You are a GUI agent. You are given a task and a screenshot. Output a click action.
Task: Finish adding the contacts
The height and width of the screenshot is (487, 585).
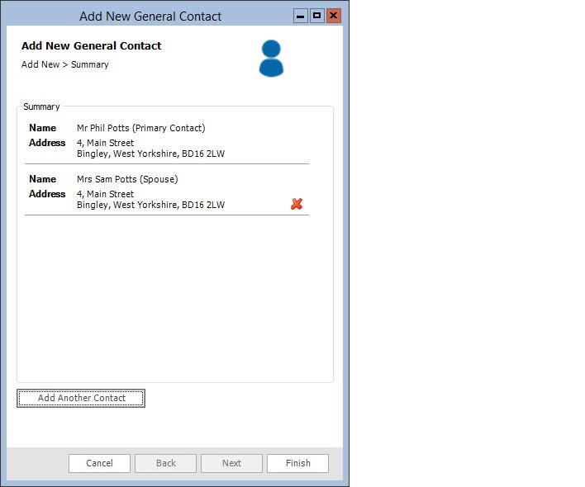click(x=297, y=463)
